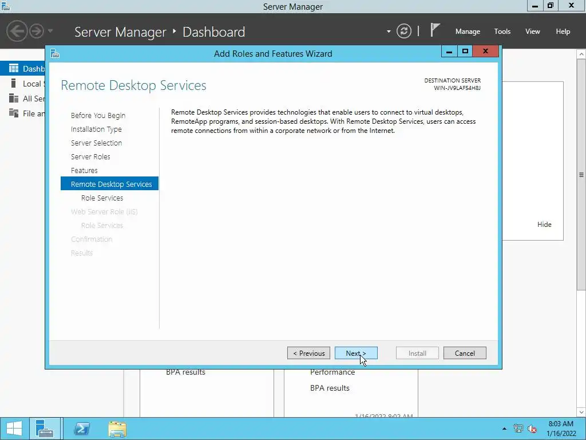Click the Back navigation arrow
The width and height of the screenshot is (586, 440).
17,31
